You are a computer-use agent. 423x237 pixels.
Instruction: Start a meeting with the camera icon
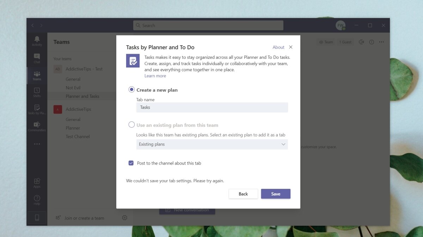click(361, 42)
